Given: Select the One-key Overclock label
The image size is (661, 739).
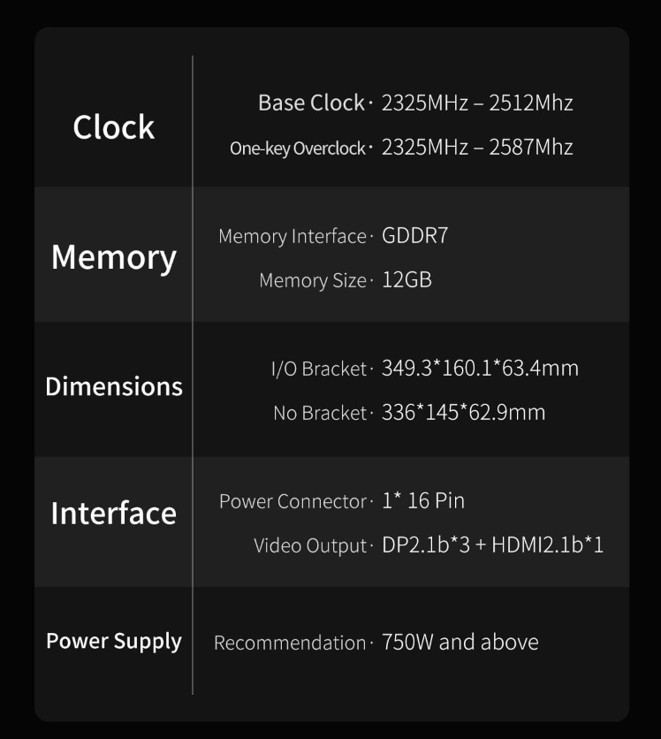Looking at the screenshot, I should [x=297, y=149].
